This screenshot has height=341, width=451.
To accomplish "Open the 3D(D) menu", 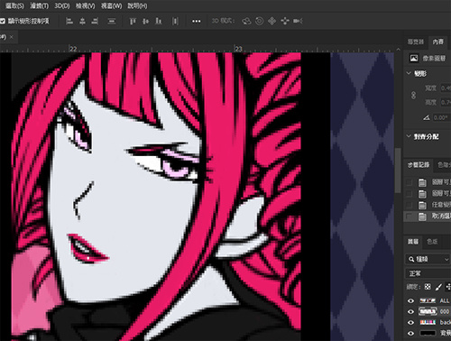I will coord(62,5).
